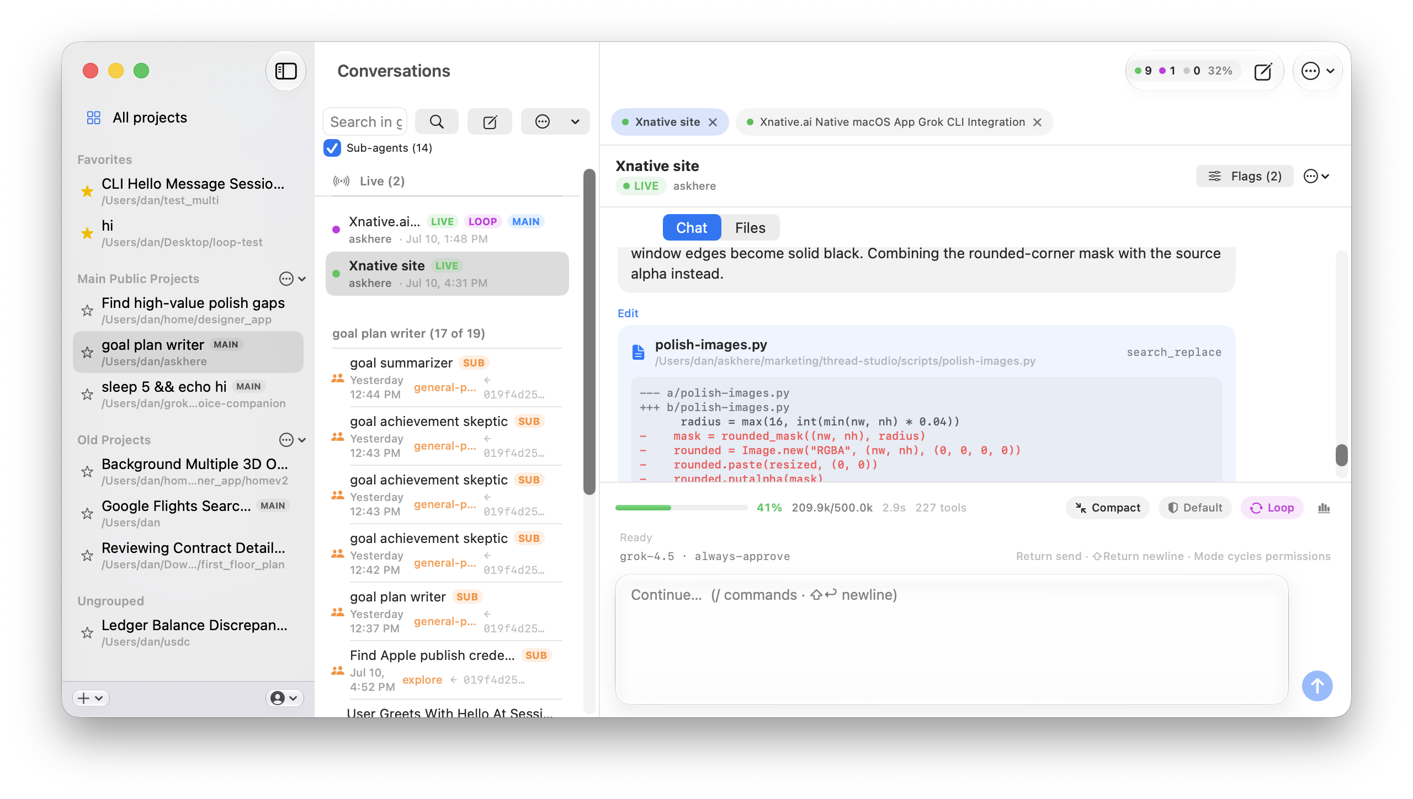Click the session status counter 9 1 0 32%

[x=1183, y=71]
